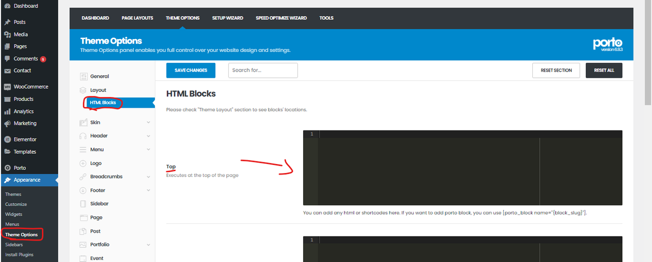Screen dimensions: 652x262
Task: Open the Dashboard tab in Porto navigation
Action: 95,18
